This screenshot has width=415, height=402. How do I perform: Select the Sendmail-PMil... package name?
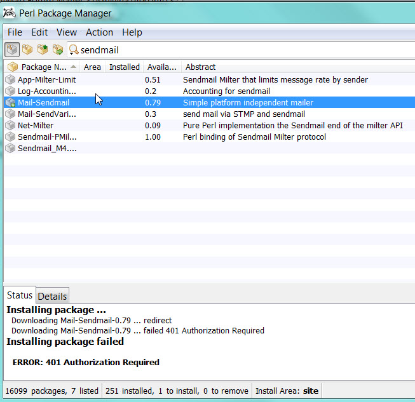point(47,137)
